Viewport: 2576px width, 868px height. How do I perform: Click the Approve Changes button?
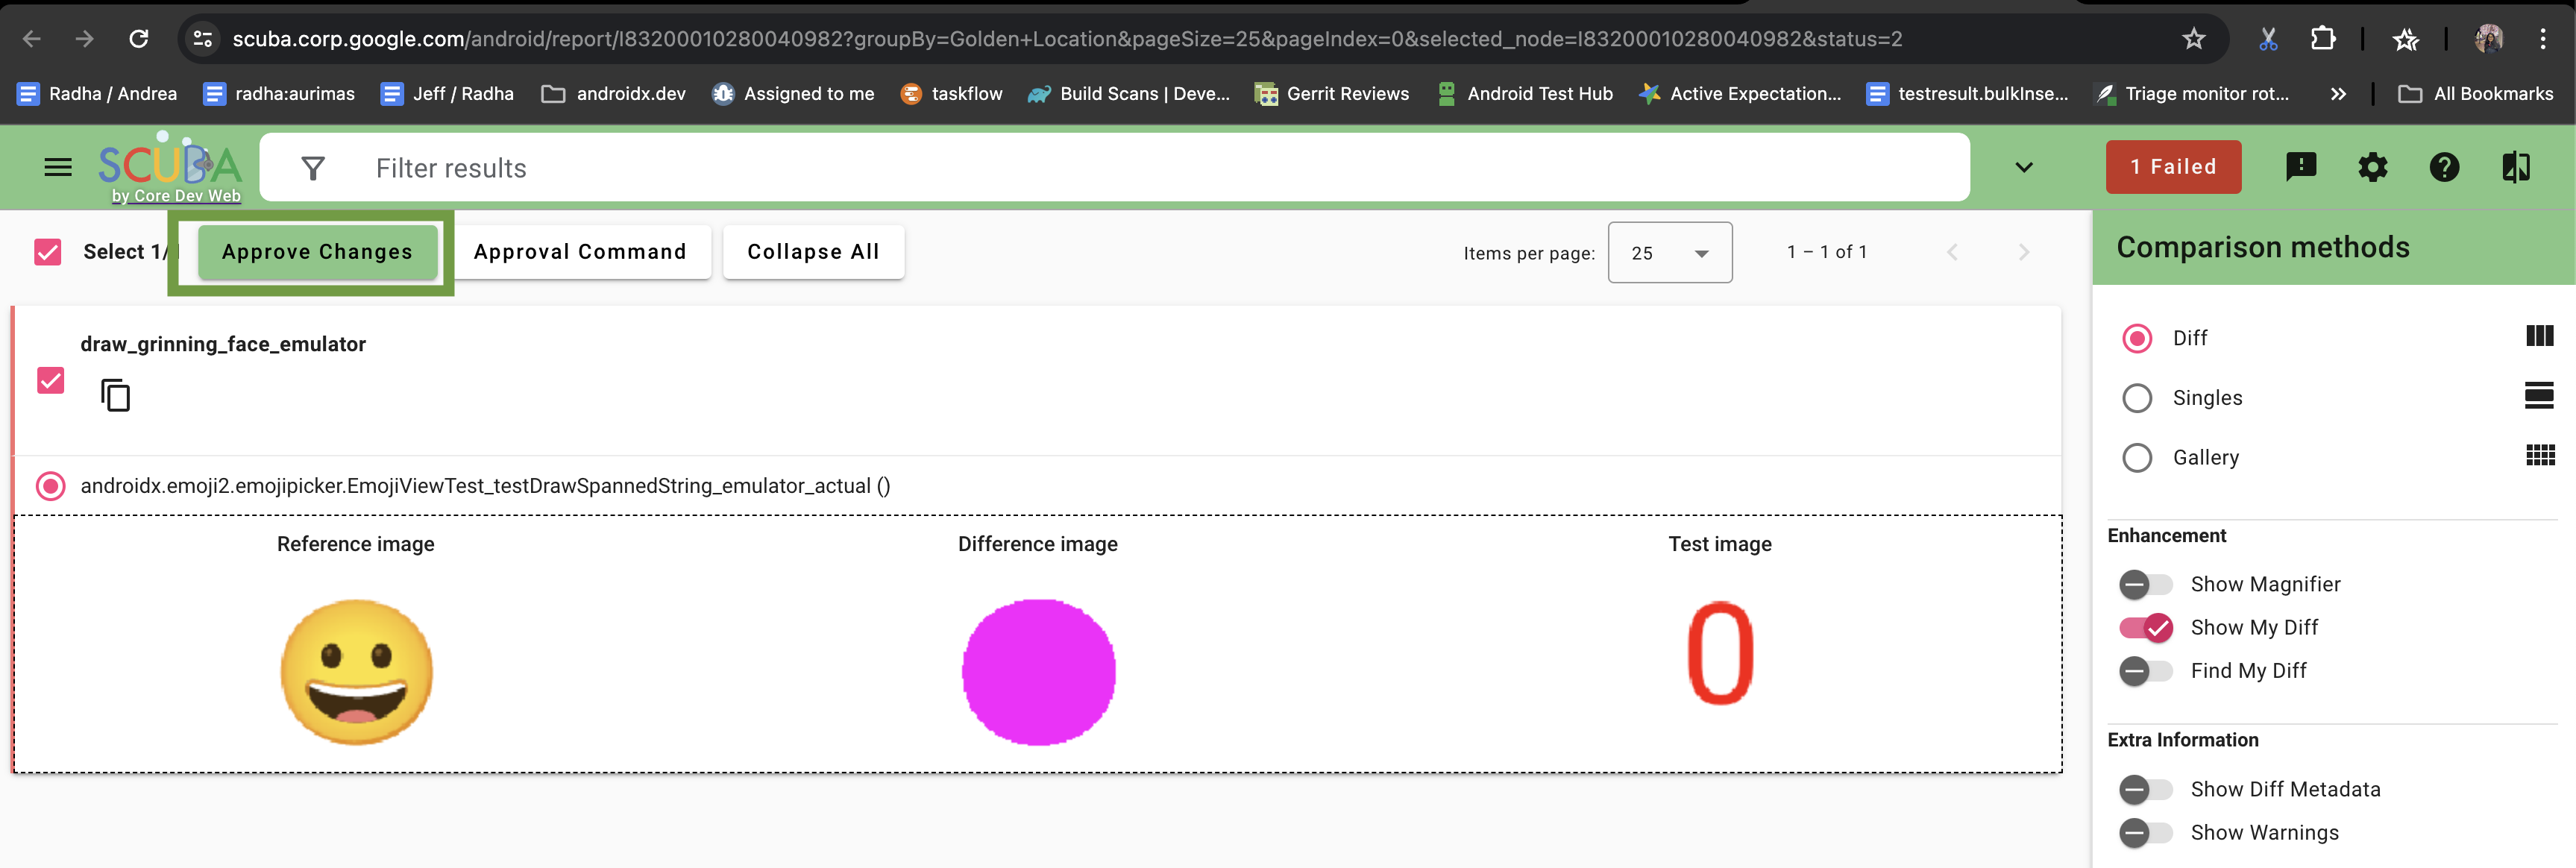(x=317, y=252)
